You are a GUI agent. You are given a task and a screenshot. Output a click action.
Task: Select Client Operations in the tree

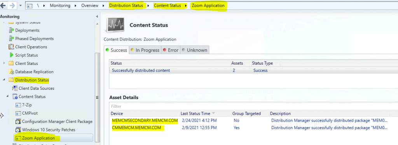pyautogui.click(x=31, y=47)
